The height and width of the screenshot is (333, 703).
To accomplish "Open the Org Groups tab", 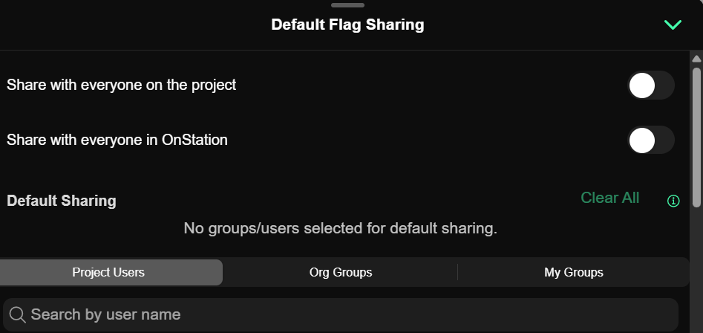I will click(341, 272).
